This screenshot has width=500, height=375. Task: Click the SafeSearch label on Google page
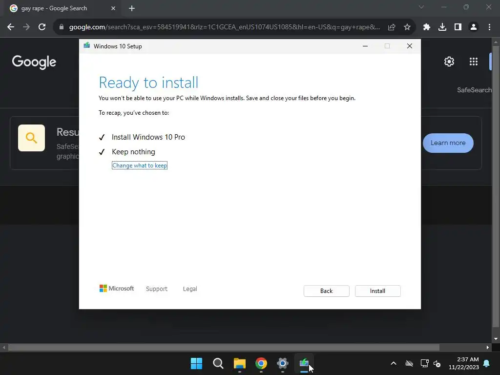474,90
